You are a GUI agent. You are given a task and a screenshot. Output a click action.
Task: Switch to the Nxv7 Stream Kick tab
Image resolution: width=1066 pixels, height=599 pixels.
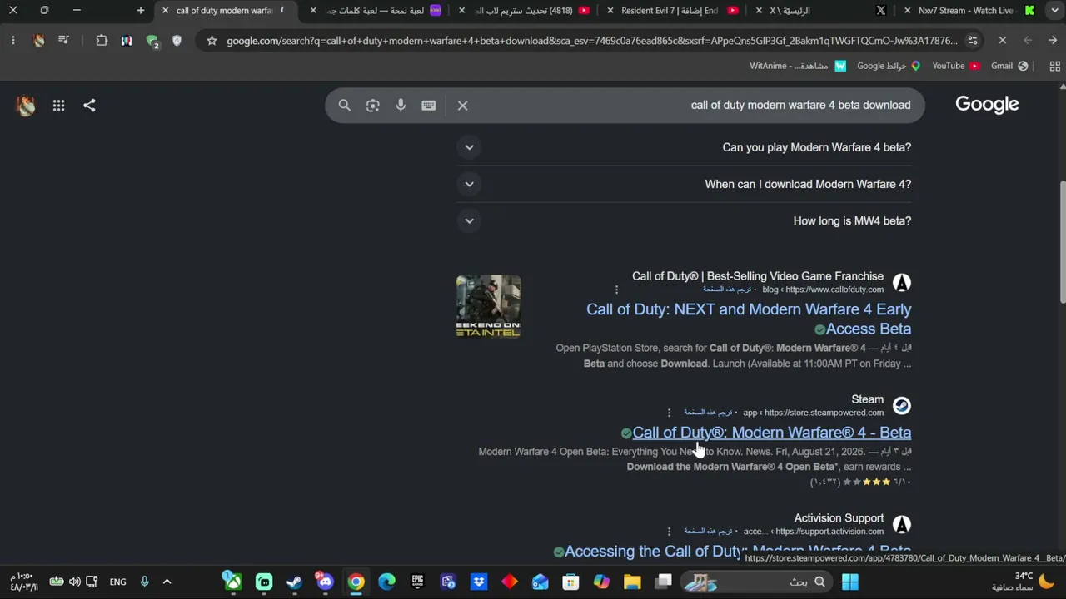click(971, 11)
